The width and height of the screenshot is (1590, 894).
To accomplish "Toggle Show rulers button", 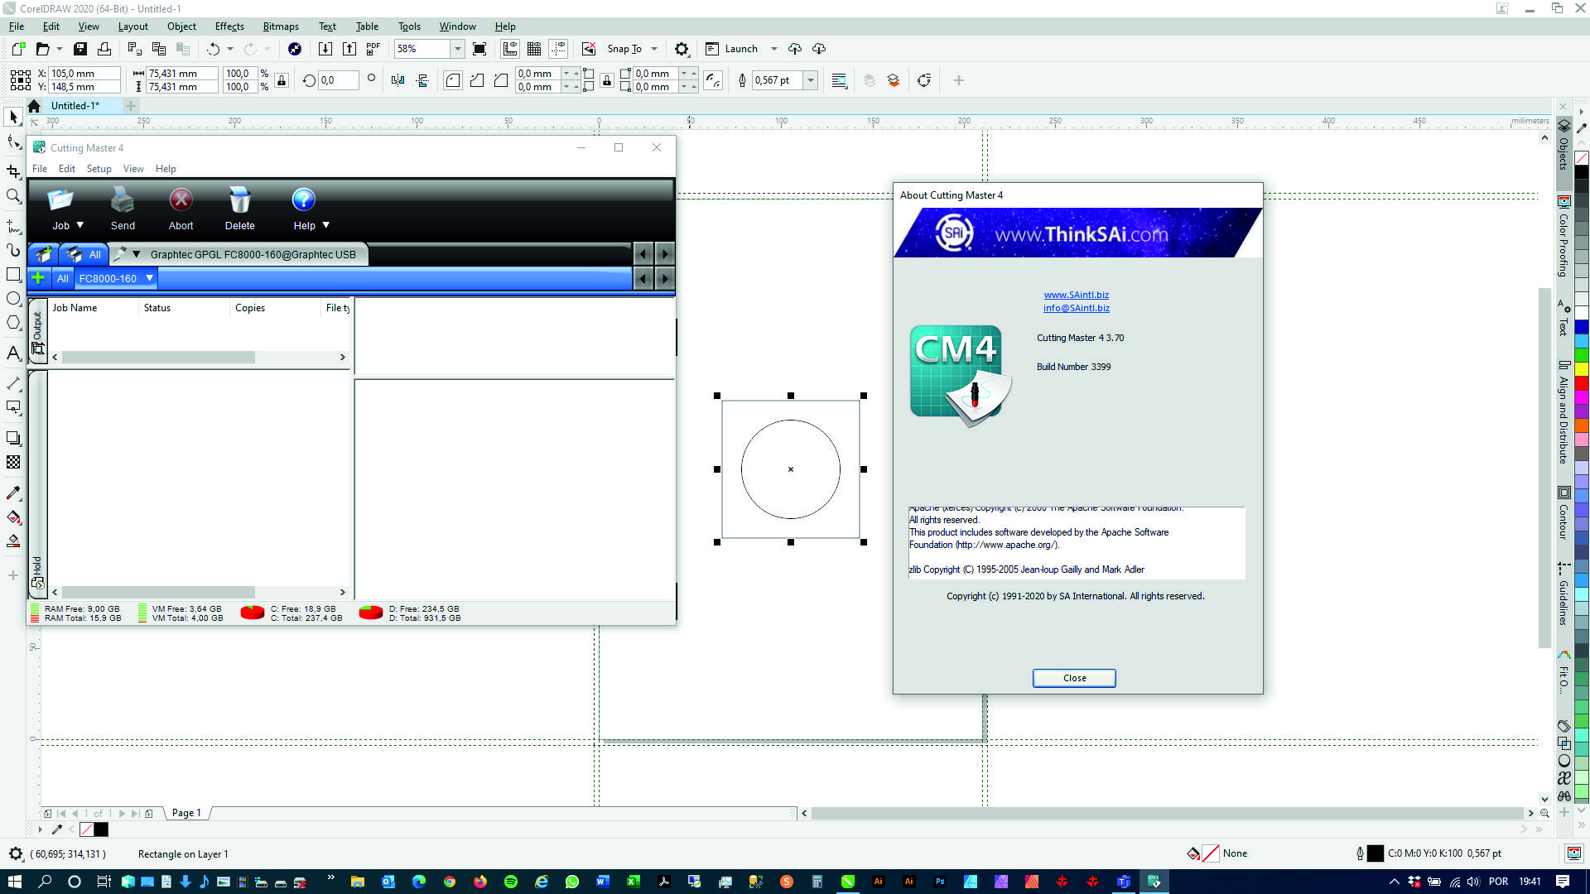I will coord(510,49).
